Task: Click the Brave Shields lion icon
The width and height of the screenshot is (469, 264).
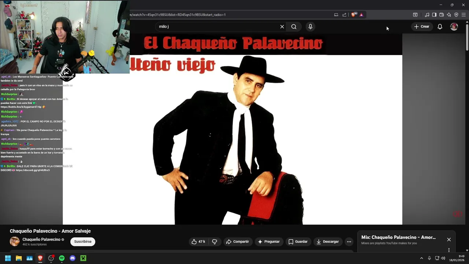Action: pos(353,15)
